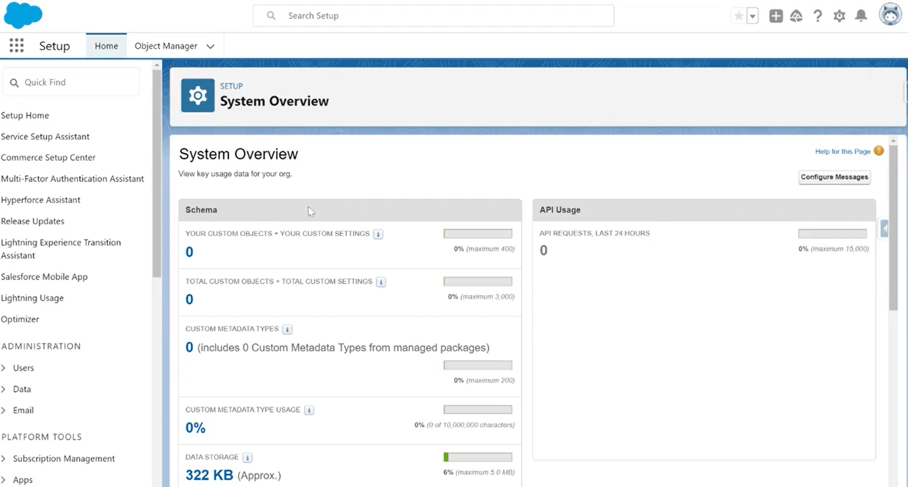
Task: Click the 0% metadata type usage link
Action: 195,428
